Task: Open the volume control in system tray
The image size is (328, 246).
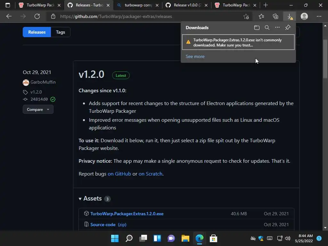Action: coord(288,238)
